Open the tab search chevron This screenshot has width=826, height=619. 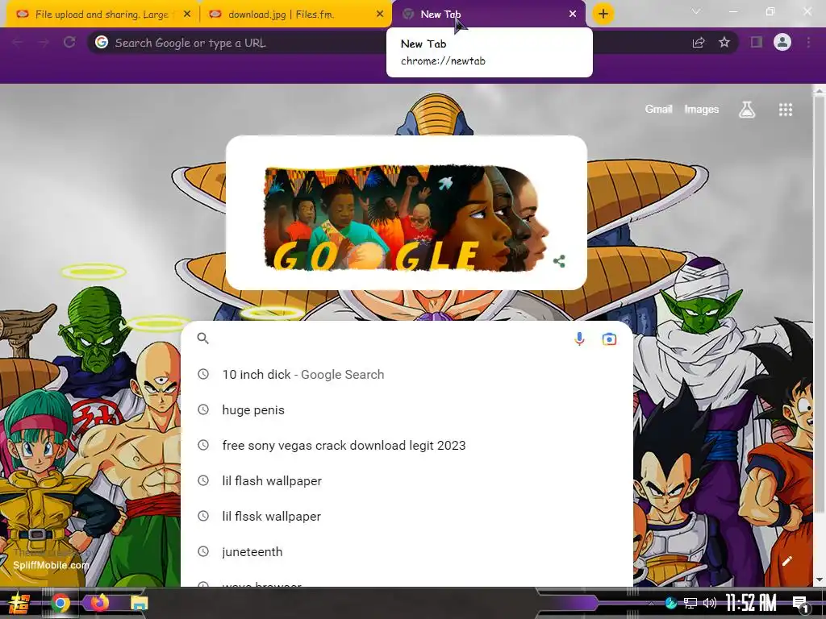coord(696,11)
